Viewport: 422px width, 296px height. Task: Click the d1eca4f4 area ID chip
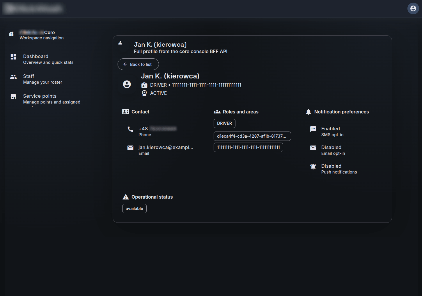[x=252, y=136]
